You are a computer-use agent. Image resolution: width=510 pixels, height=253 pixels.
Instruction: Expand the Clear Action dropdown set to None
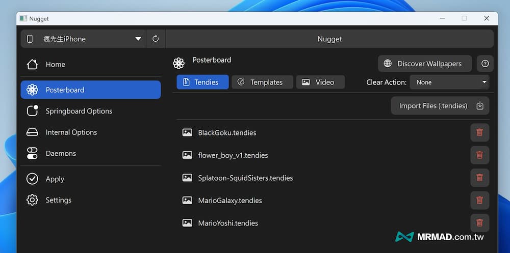coord(449,82)
